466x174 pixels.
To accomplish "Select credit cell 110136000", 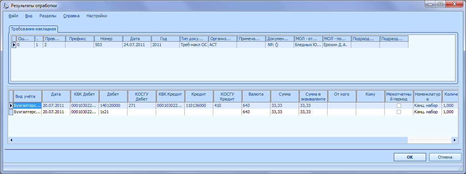I will point(199,106).
